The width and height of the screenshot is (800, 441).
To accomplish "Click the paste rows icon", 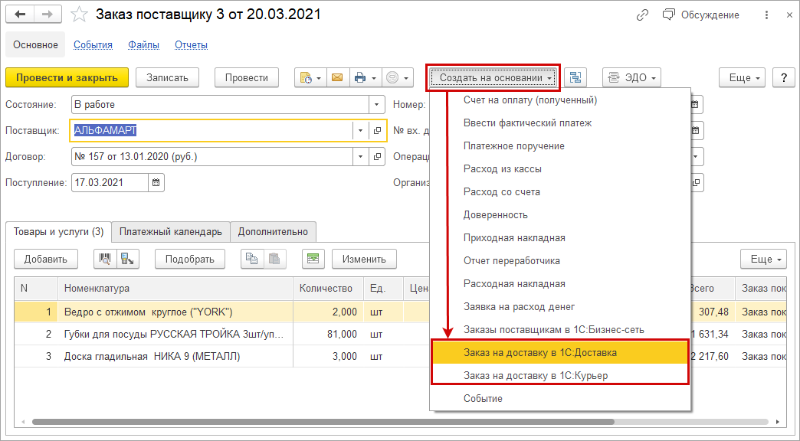I will click(x=274, y=260).
